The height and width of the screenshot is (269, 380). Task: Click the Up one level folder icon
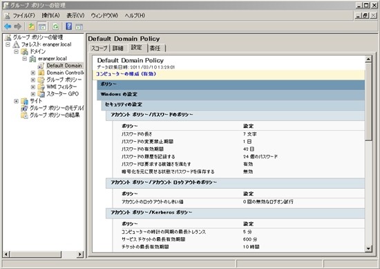[x=31, y=26]
